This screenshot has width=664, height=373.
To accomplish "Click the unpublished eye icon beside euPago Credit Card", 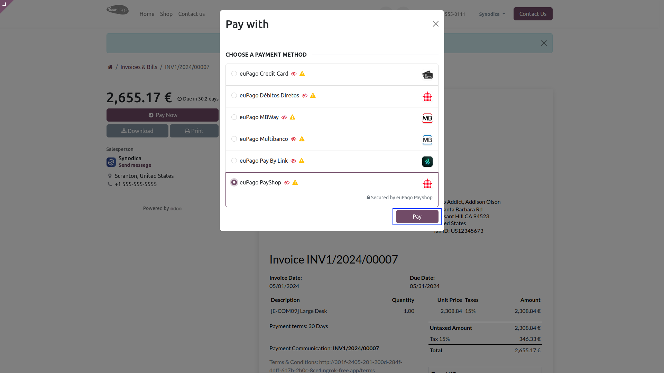I will click(x=294, y=74).
